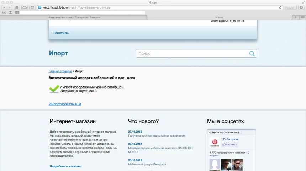Open Top Sites grid icon
Screen dimensions: 306x171
16,12
